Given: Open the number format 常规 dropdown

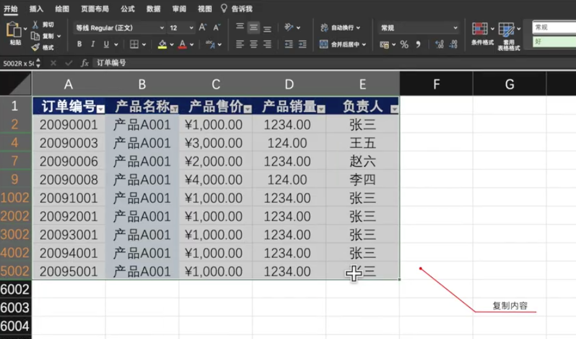Looking at the screenshot, I should pos(455,28).
